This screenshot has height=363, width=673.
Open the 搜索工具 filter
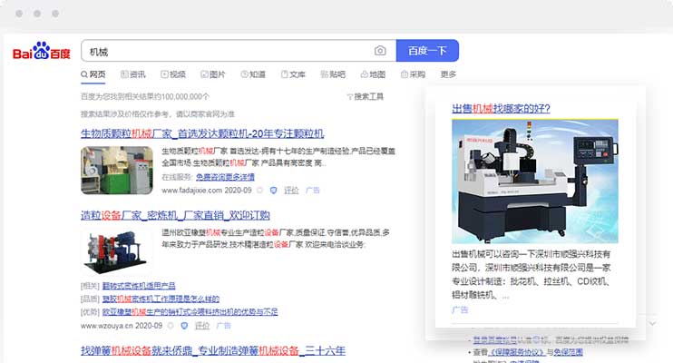[366, 96]
